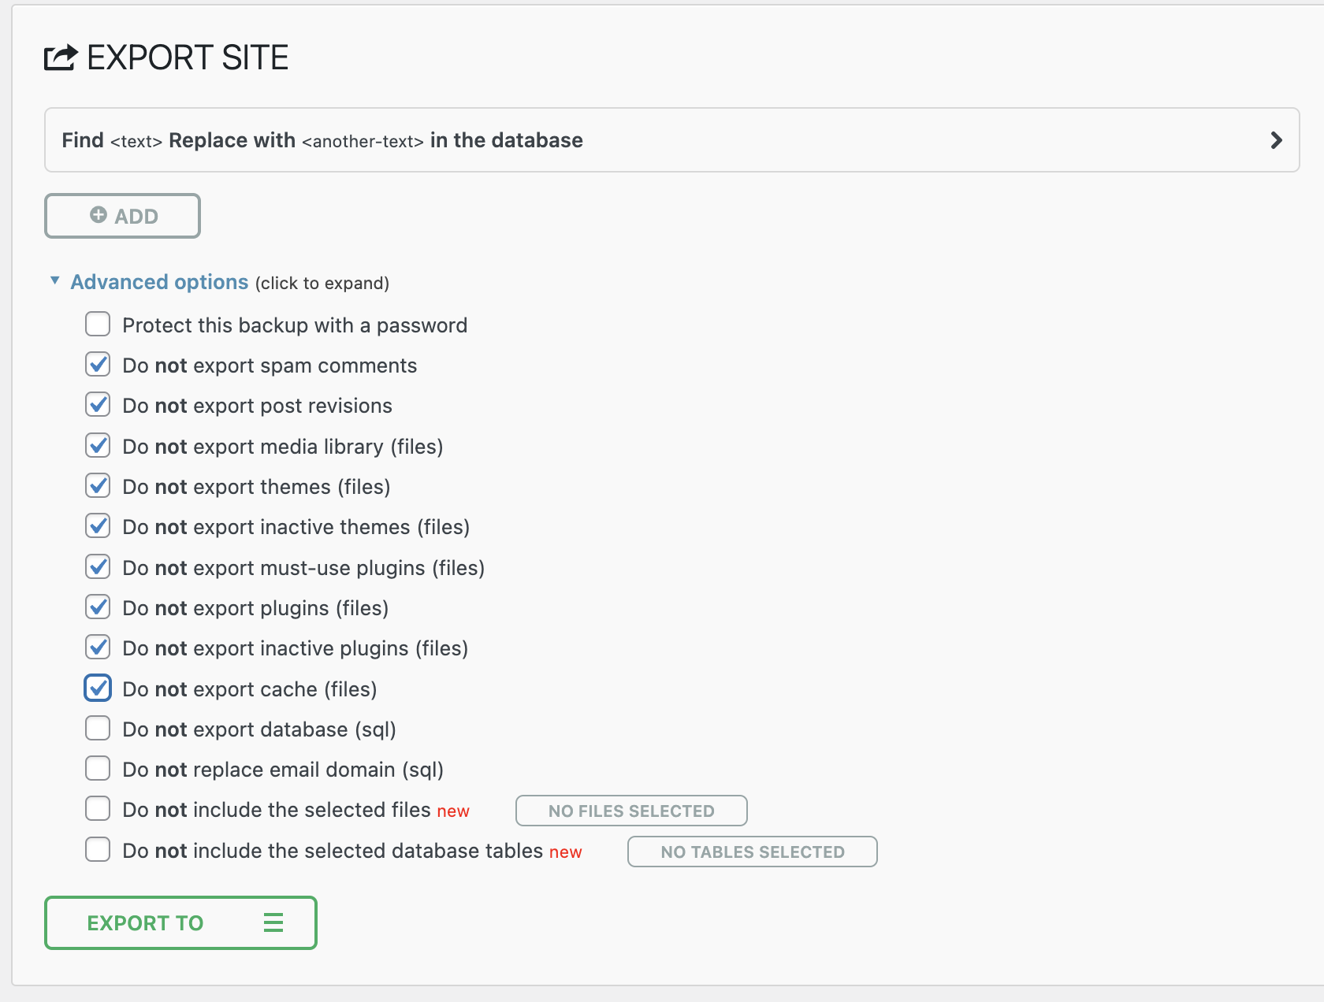Collapse the Advanced options triangle

click(55, 281)
